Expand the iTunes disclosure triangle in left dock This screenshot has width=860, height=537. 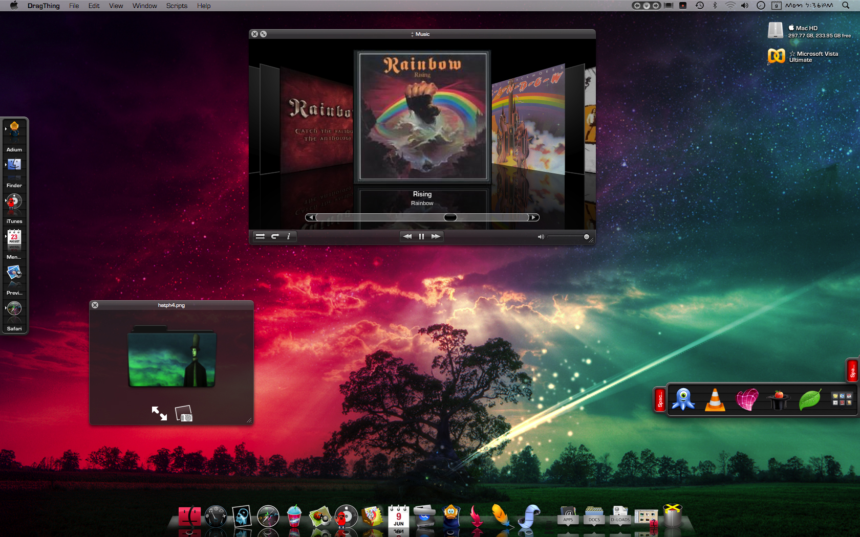click(x=5, y=200)
